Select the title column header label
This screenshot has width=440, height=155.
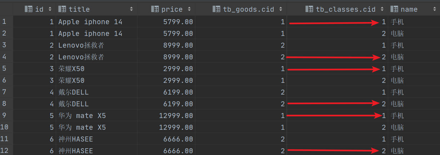[x=79, y=9]
